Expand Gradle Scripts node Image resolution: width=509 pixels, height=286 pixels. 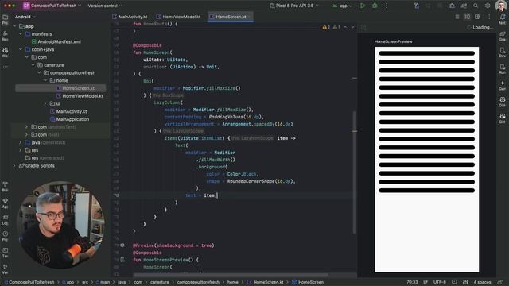coord(14,166)
